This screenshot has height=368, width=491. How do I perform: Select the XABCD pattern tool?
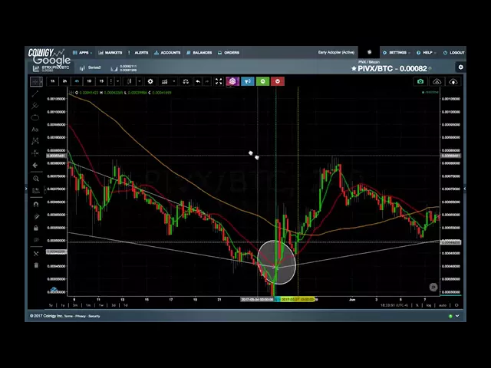click(35, 141)
